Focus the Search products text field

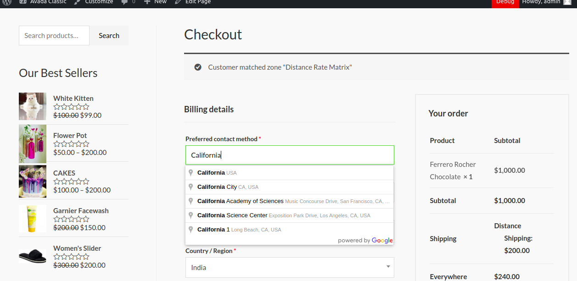point(54,36)
